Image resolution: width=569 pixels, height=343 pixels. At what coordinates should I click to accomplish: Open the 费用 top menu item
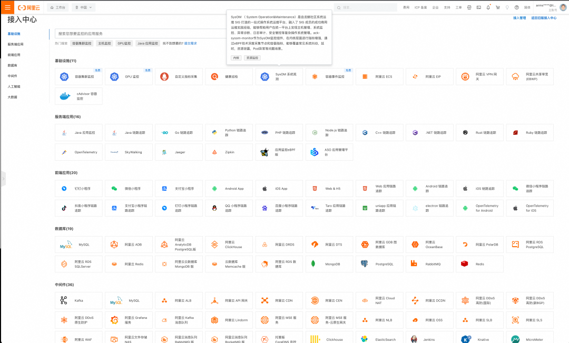pyautogui.click(x=406, y=7)
